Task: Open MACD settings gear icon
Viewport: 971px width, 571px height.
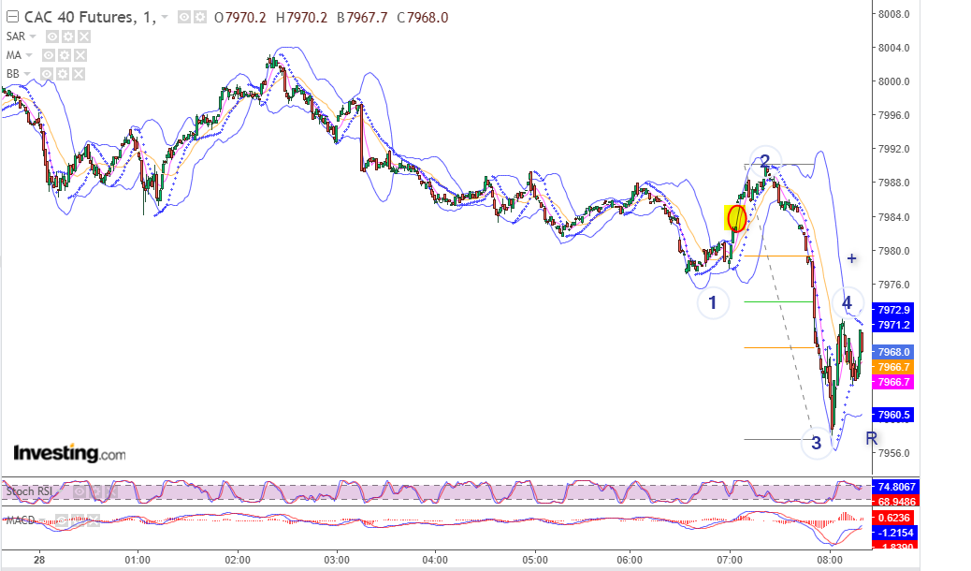Action: (x=77, y=520)
